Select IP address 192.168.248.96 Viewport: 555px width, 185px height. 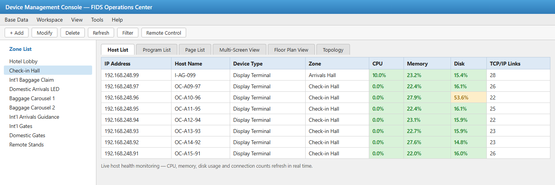[136, 98]
